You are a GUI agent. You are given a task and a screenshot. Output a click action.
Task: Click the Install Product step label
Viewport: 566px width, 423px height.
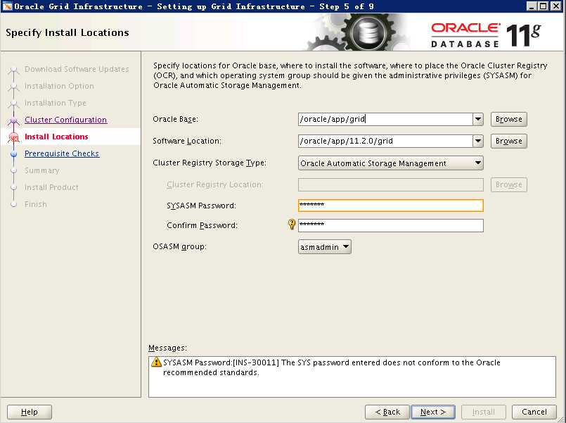click(x=51, y=187)
